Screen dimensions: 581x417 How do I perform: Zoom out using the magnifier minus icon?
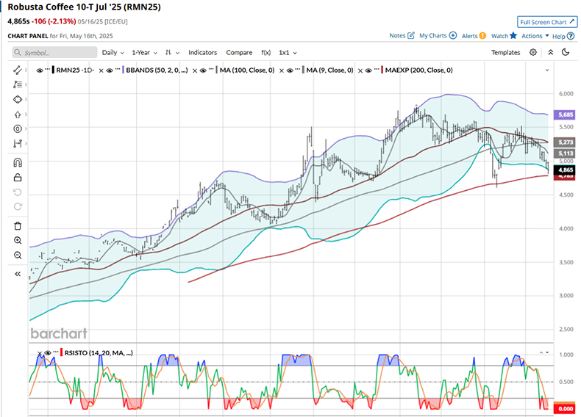[x=18, y=255]
